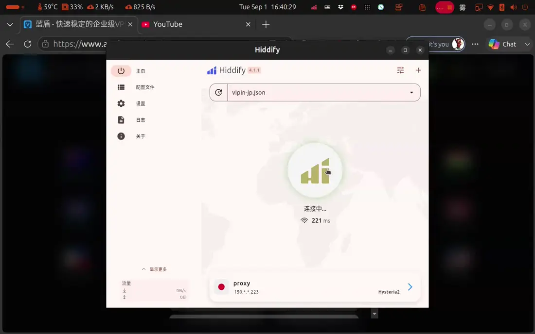Open the browser tab list chevron
Image resolution: width=535 pixels, height=334 pixels.
tap(10, 24)
